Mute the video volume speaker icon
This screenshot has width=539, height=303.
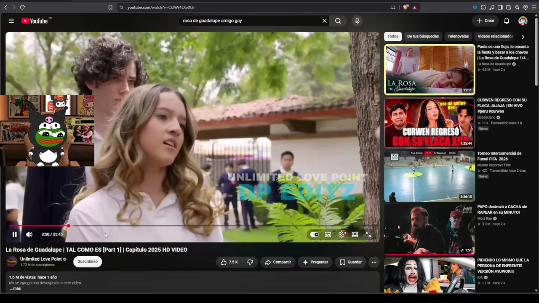(x=29, y=234)
